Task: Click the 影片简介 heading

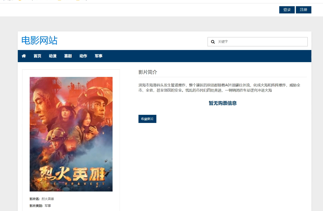Action: tap(148, 72)
